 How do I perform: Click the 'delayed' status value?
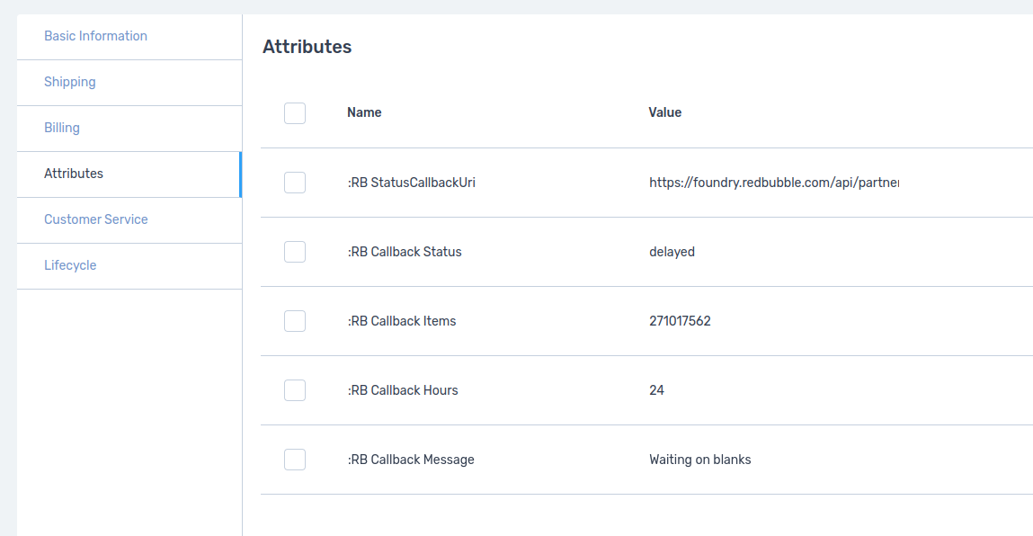coord(672,252)
